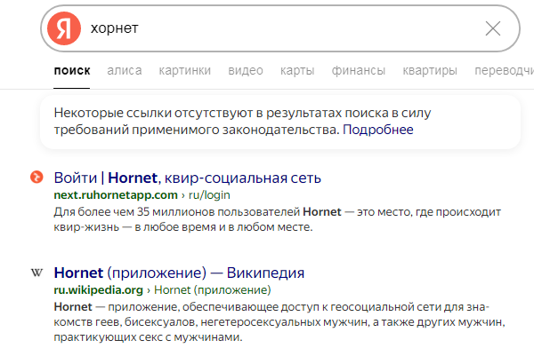Open the ru/login path link
This screenshot has width=534, height=356.
coord(209,195)
